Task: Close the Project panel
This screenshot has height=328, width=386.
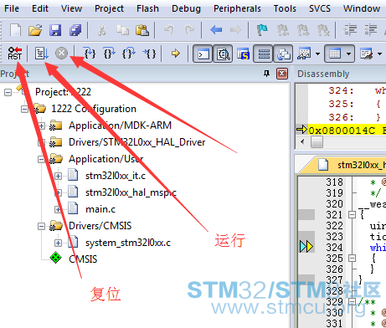Action: (282, 74)
